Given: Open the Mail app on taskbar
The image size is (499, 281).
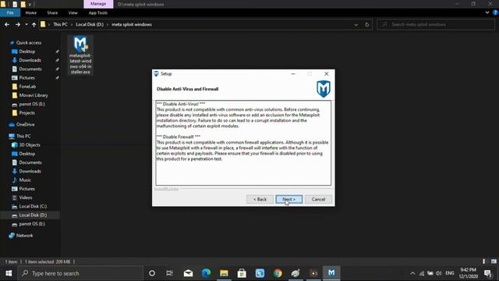Looking at the screenshot, I should pos(188,273).
